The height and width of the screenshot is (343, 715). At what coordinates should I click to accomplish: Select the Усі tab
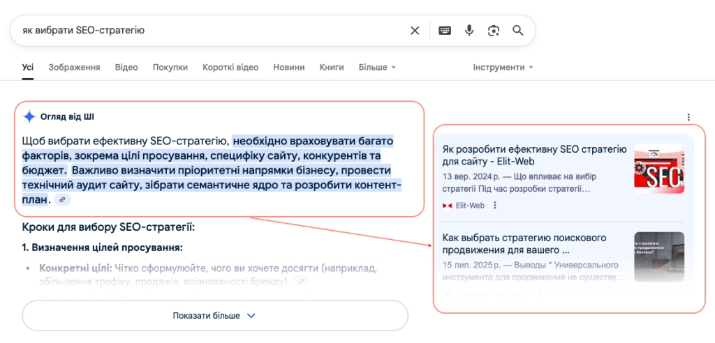tap(27, 68)
